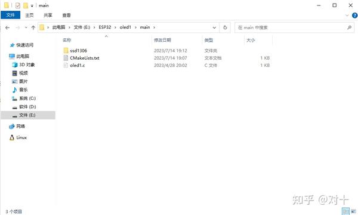This screenshot has height=215, width=358.
Task: Open recent locations dropdown beside Forward arrow
Action: tap(26, 27)
